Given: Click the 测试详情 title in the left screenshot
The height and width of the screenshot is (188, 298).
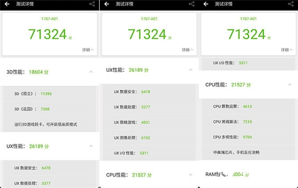Looking at the screenshot, I should 25,4.
